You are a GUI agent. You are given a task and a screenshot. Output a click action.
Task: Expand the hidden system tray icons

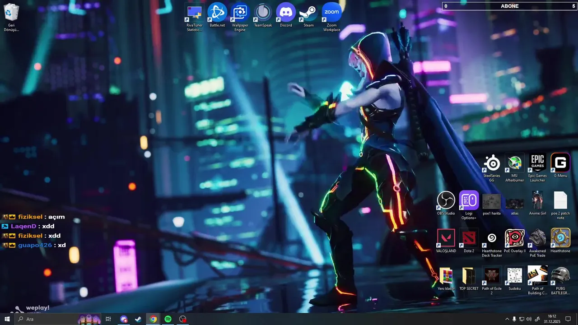tap(507, 319)
